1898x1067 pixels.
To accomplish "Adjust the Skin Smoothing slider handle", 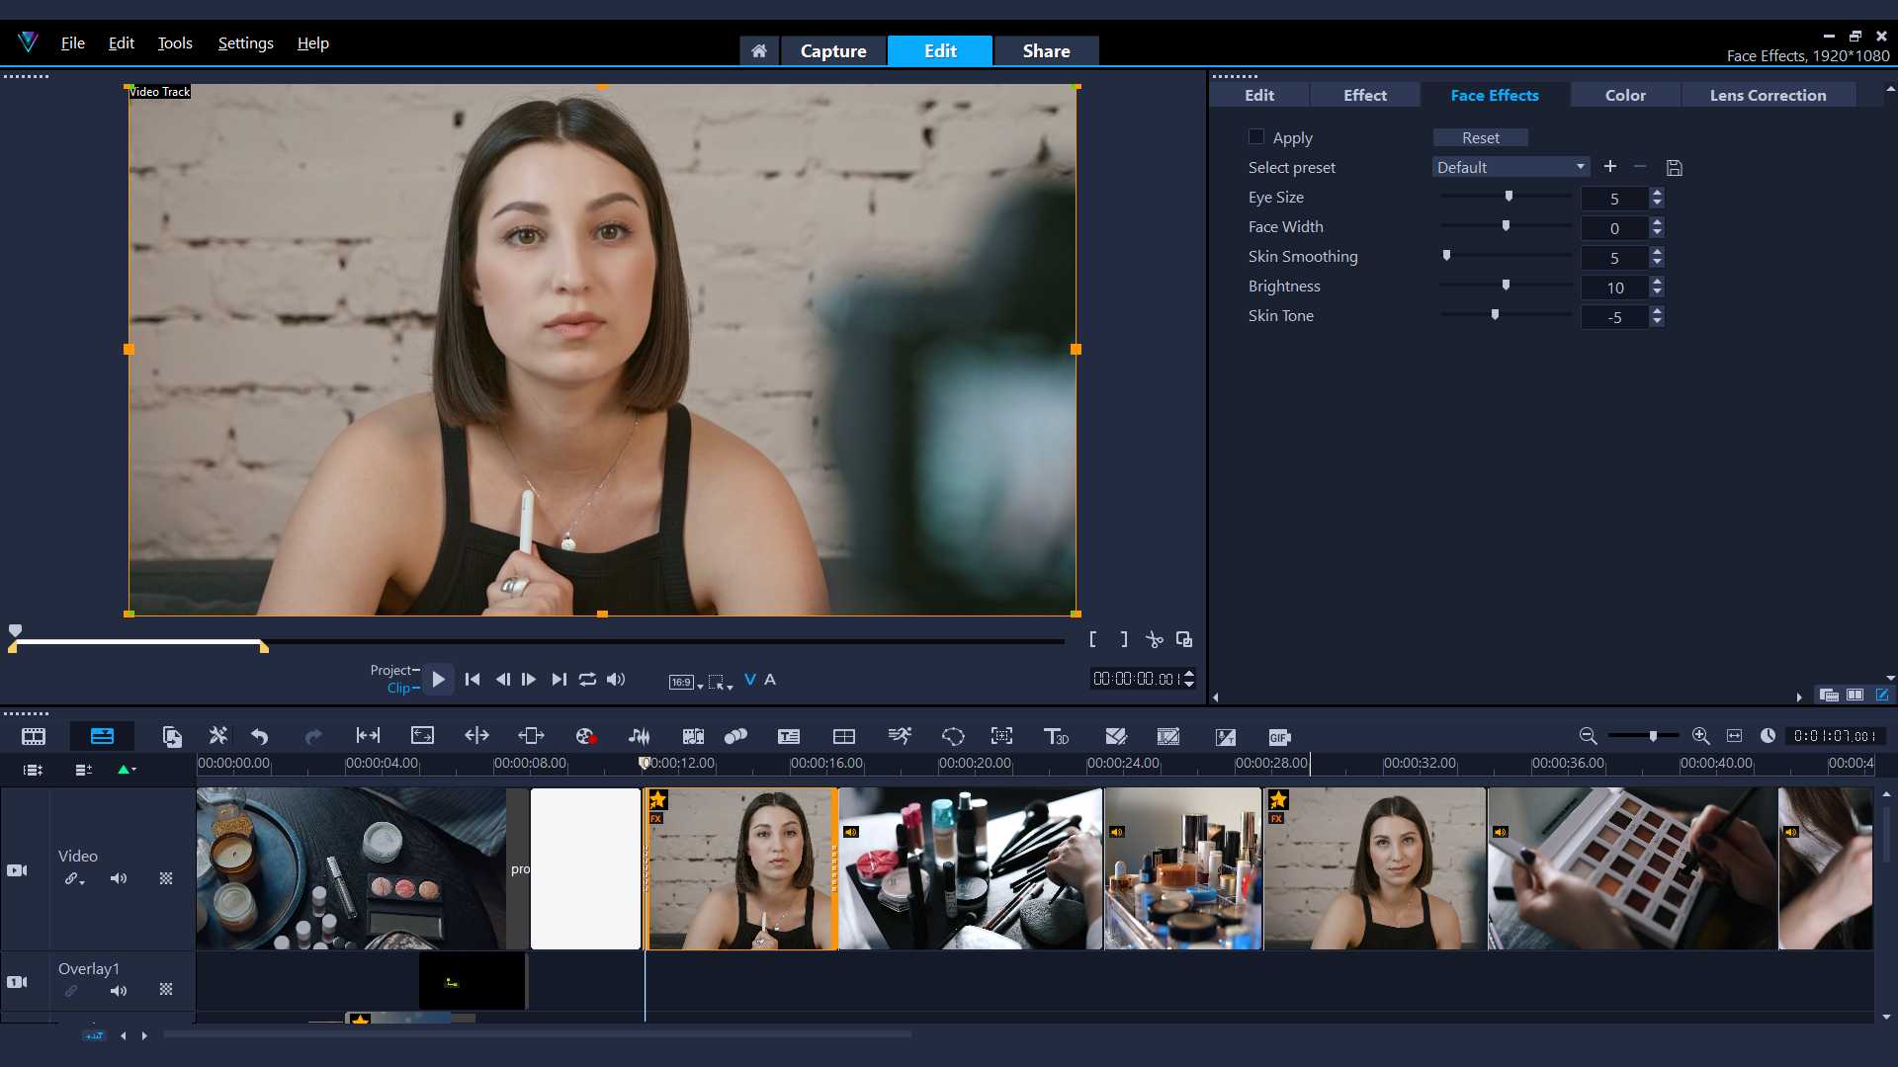I will (x=1446, y=256).
